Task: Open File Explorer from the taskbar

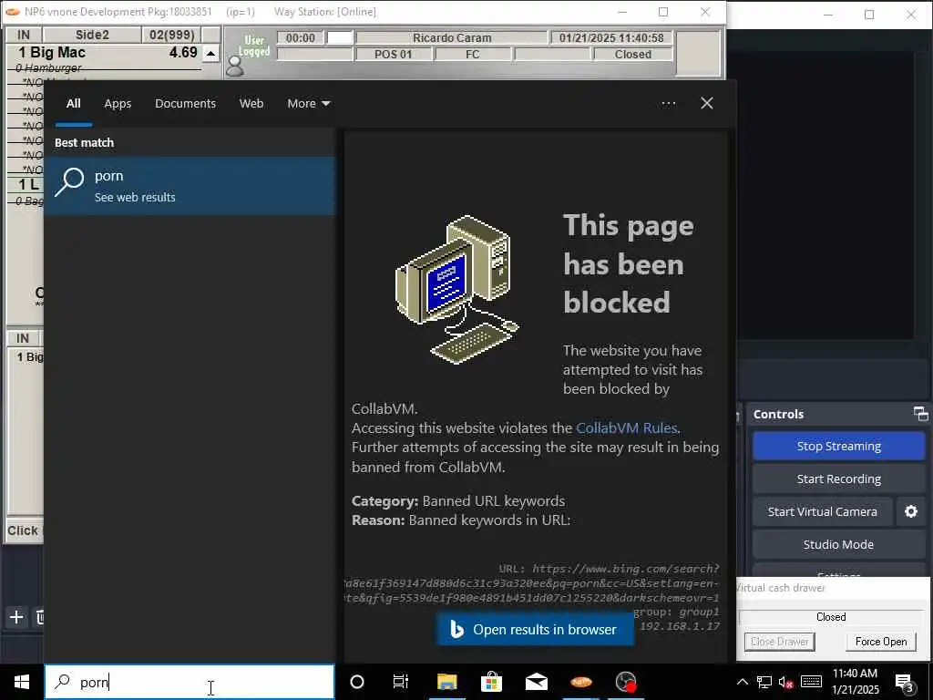Action: (446, 682)
